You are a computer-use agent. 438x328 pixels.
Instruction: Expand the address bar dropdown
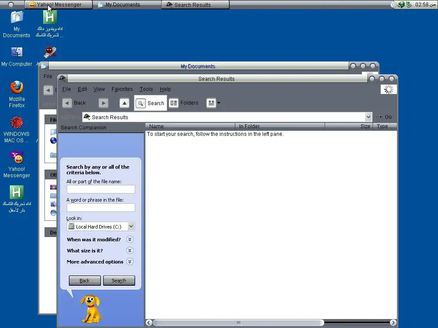368,117
